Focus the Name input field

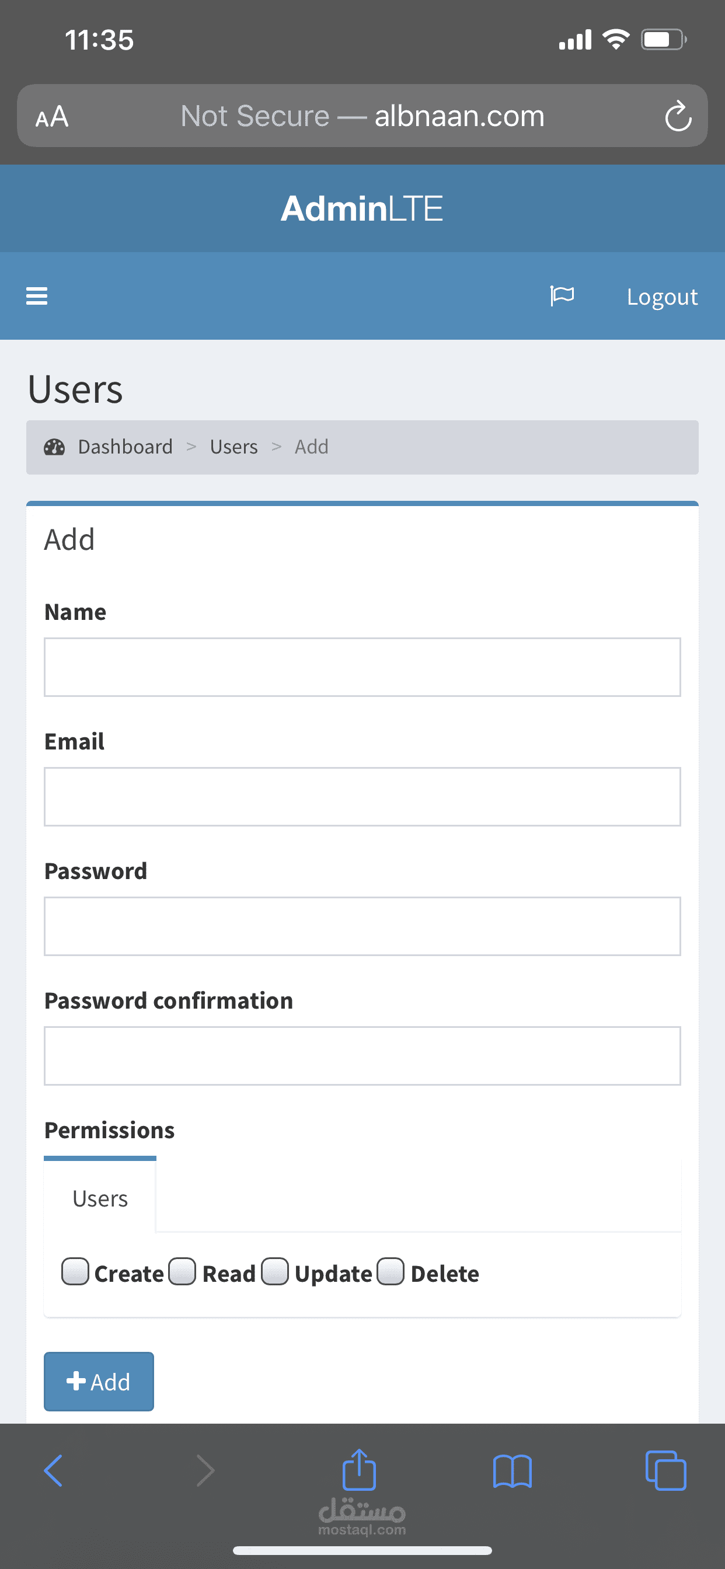[x=362, y=667]
